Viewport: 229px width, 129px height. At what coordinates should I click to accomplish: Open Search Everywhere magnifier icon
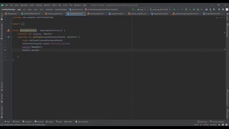(x=219, y=9)
